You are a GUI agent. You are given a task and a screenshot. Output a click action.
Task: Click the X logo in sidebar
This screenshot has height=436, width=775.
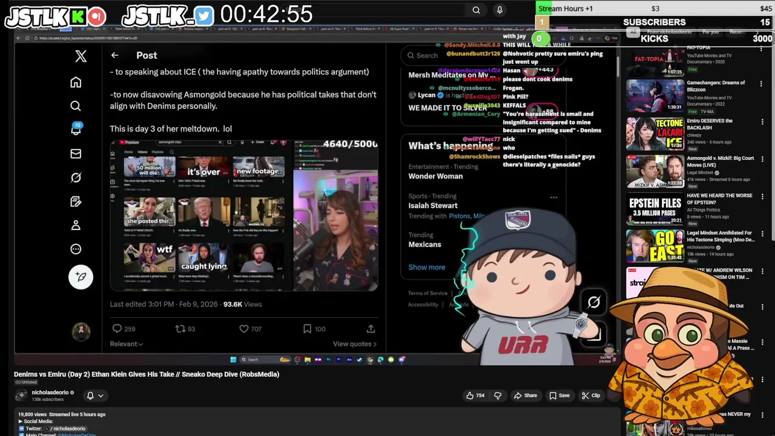pos(81,56)
